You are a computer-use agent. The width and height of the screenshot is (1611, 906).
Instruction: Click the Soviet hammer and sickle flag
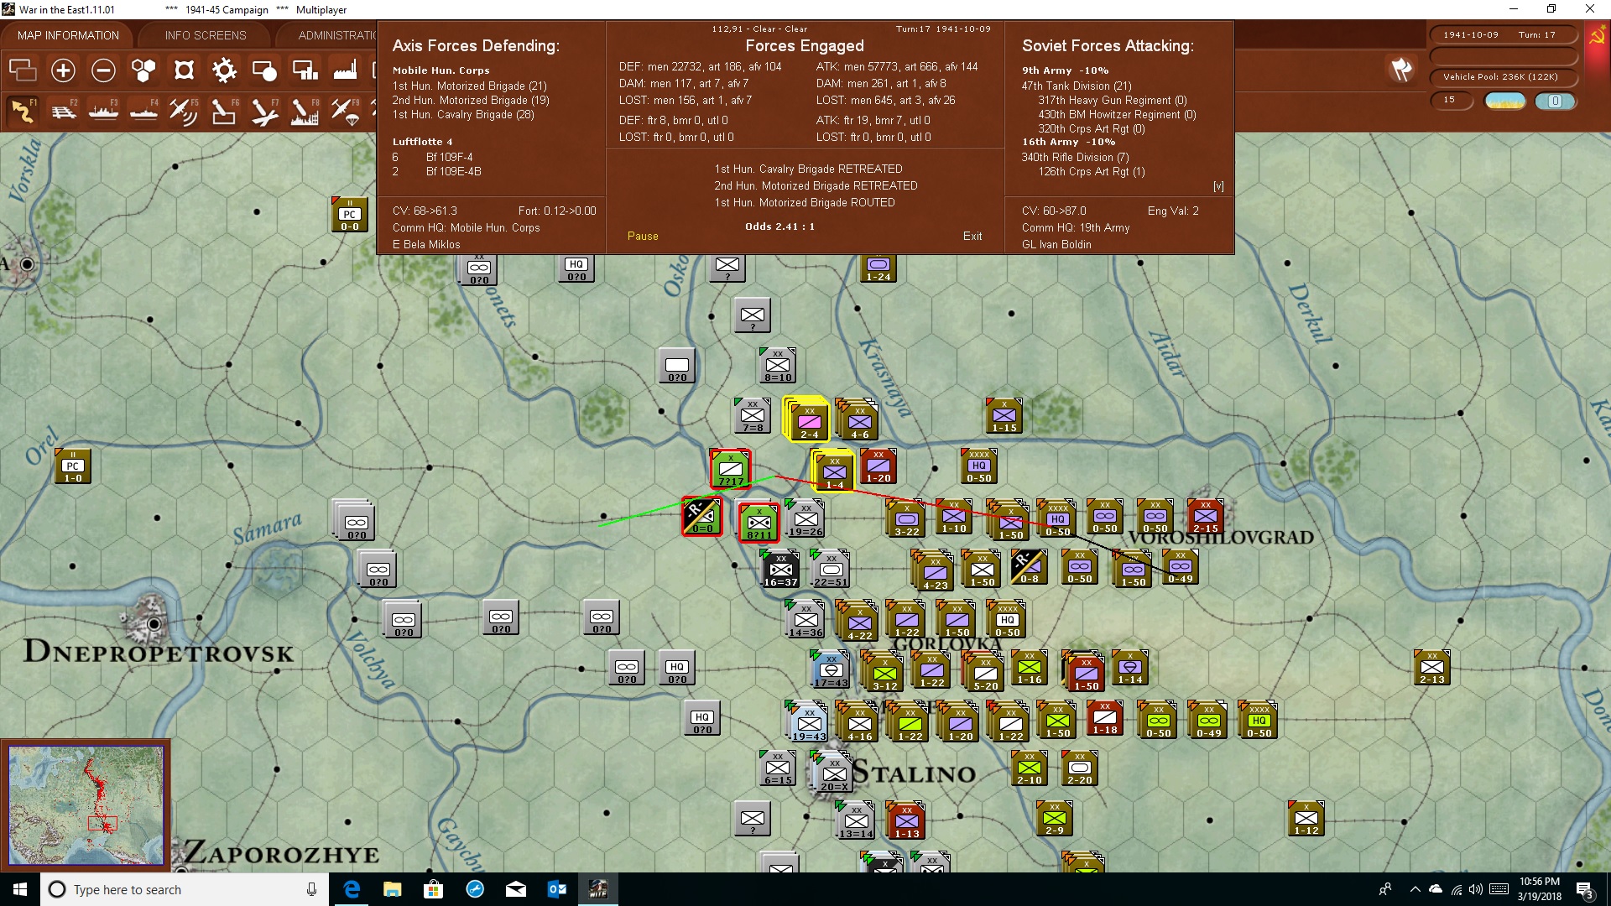click(x=1597, y=37)
